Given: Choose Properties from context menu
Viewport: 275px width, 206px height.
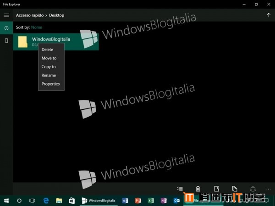Looking at the screenshot, I should click(x=51, y=84).
